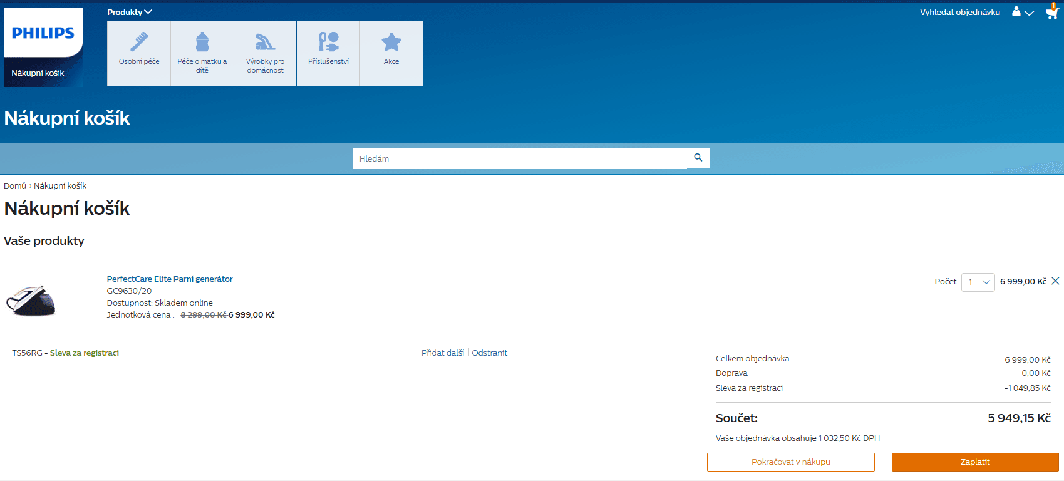Open the Počet quantity dropdown

coord(978,282)
